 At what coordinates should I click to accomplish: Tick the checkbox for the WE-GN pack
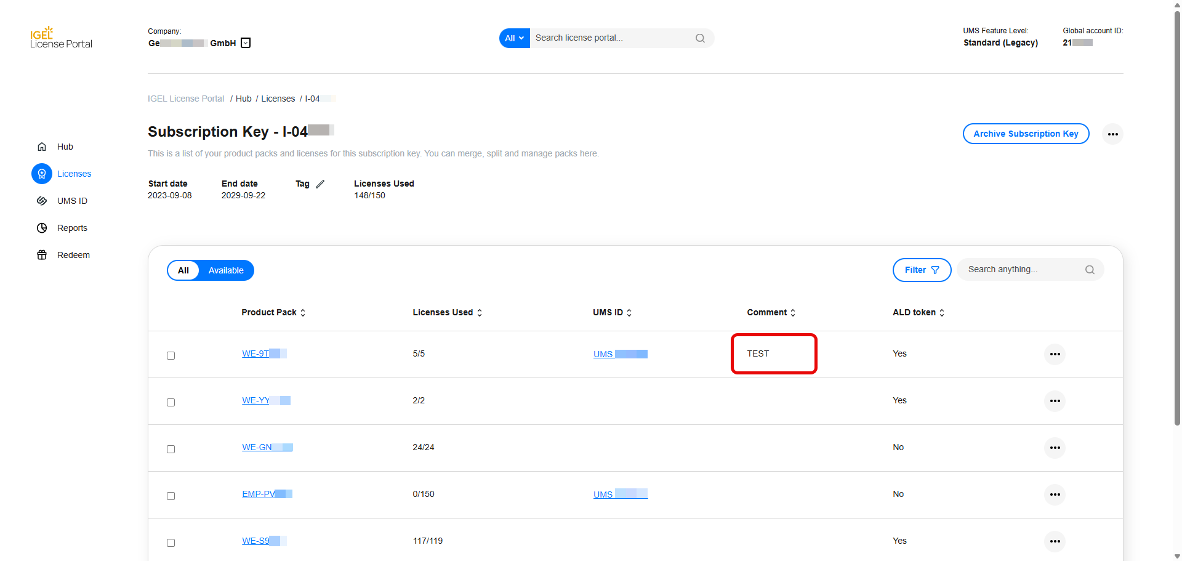pyautogui.click(x=171, y=449)
